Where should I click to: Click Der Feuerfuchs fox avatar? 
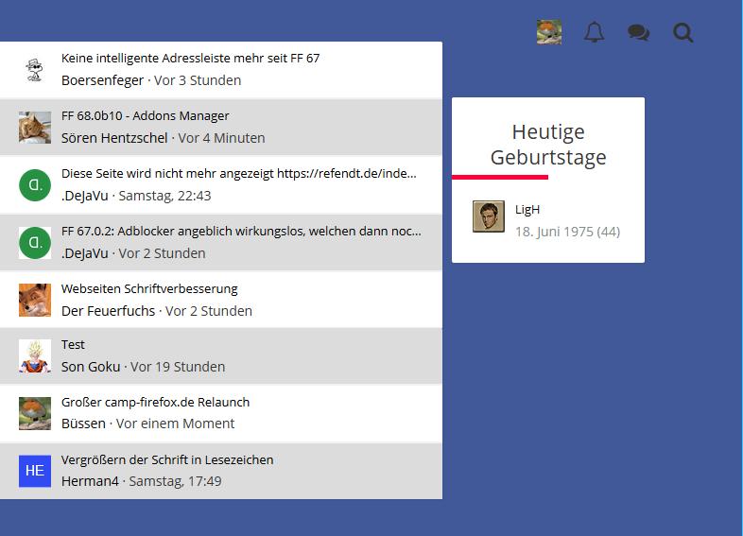(35, 301)
